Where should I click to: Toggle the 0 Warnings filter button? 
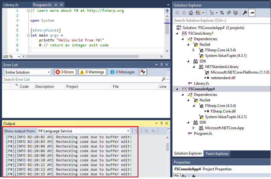[92, 72]
